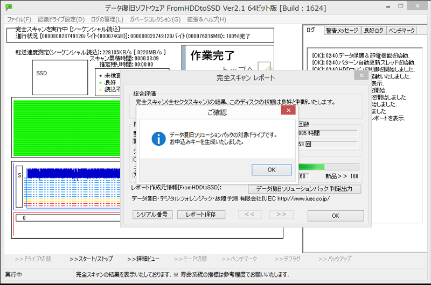The height and width of the screenshot is (285, 431).
Task: Click the 進行状況 progress text line
Action: click(x=133, y=36)
